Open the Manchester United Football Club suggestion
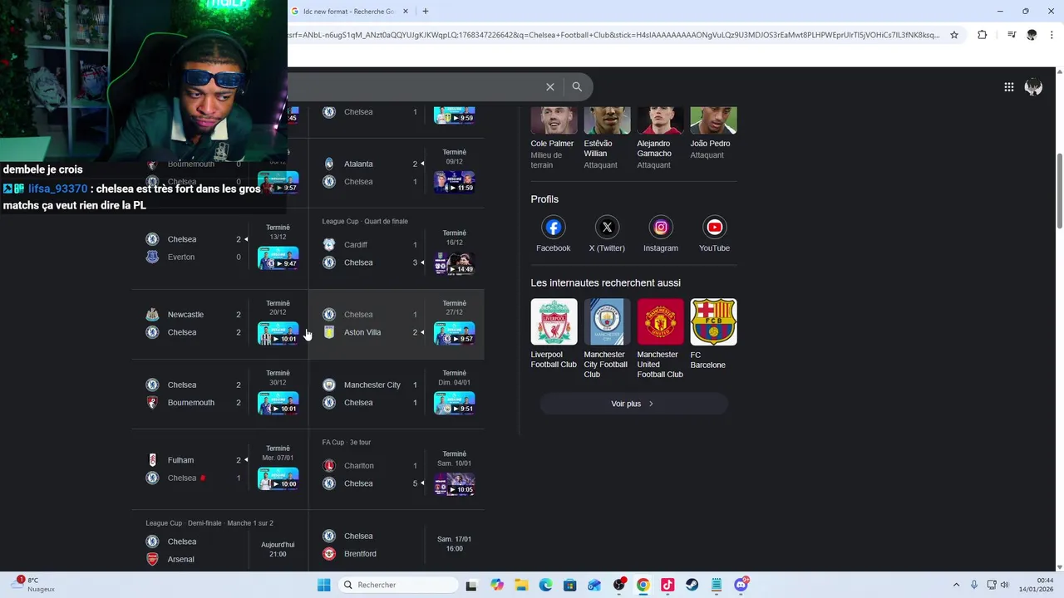 (x=660, y=339)
